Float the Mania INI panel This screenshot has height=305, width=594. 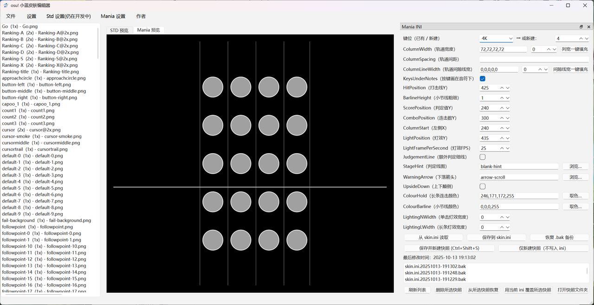[x=581, y=27]
